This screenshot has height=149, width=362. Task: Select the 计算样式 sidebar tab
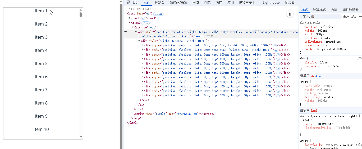click(319, 10)
